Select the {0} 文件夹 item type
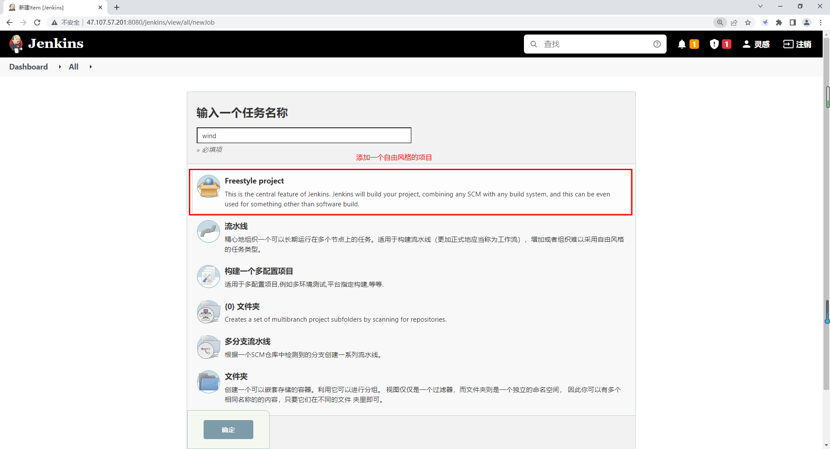This screenshot has width=830, height=449. [411, 313]
